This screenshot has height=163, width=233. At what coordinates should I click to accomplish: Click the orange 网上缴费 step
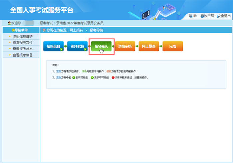(x=149, y=46)
